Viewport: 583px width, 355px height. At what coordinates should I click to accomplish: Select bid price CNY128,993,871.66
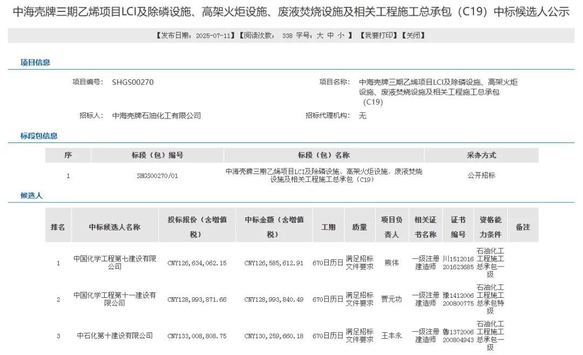197,299
